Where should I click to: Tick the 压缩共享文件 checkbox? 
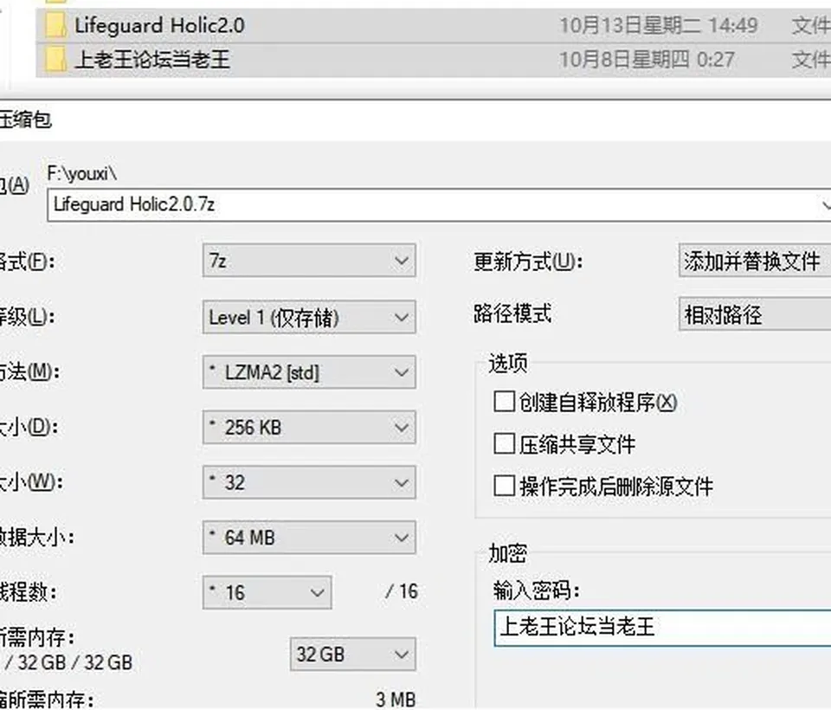tap(504, 444)
